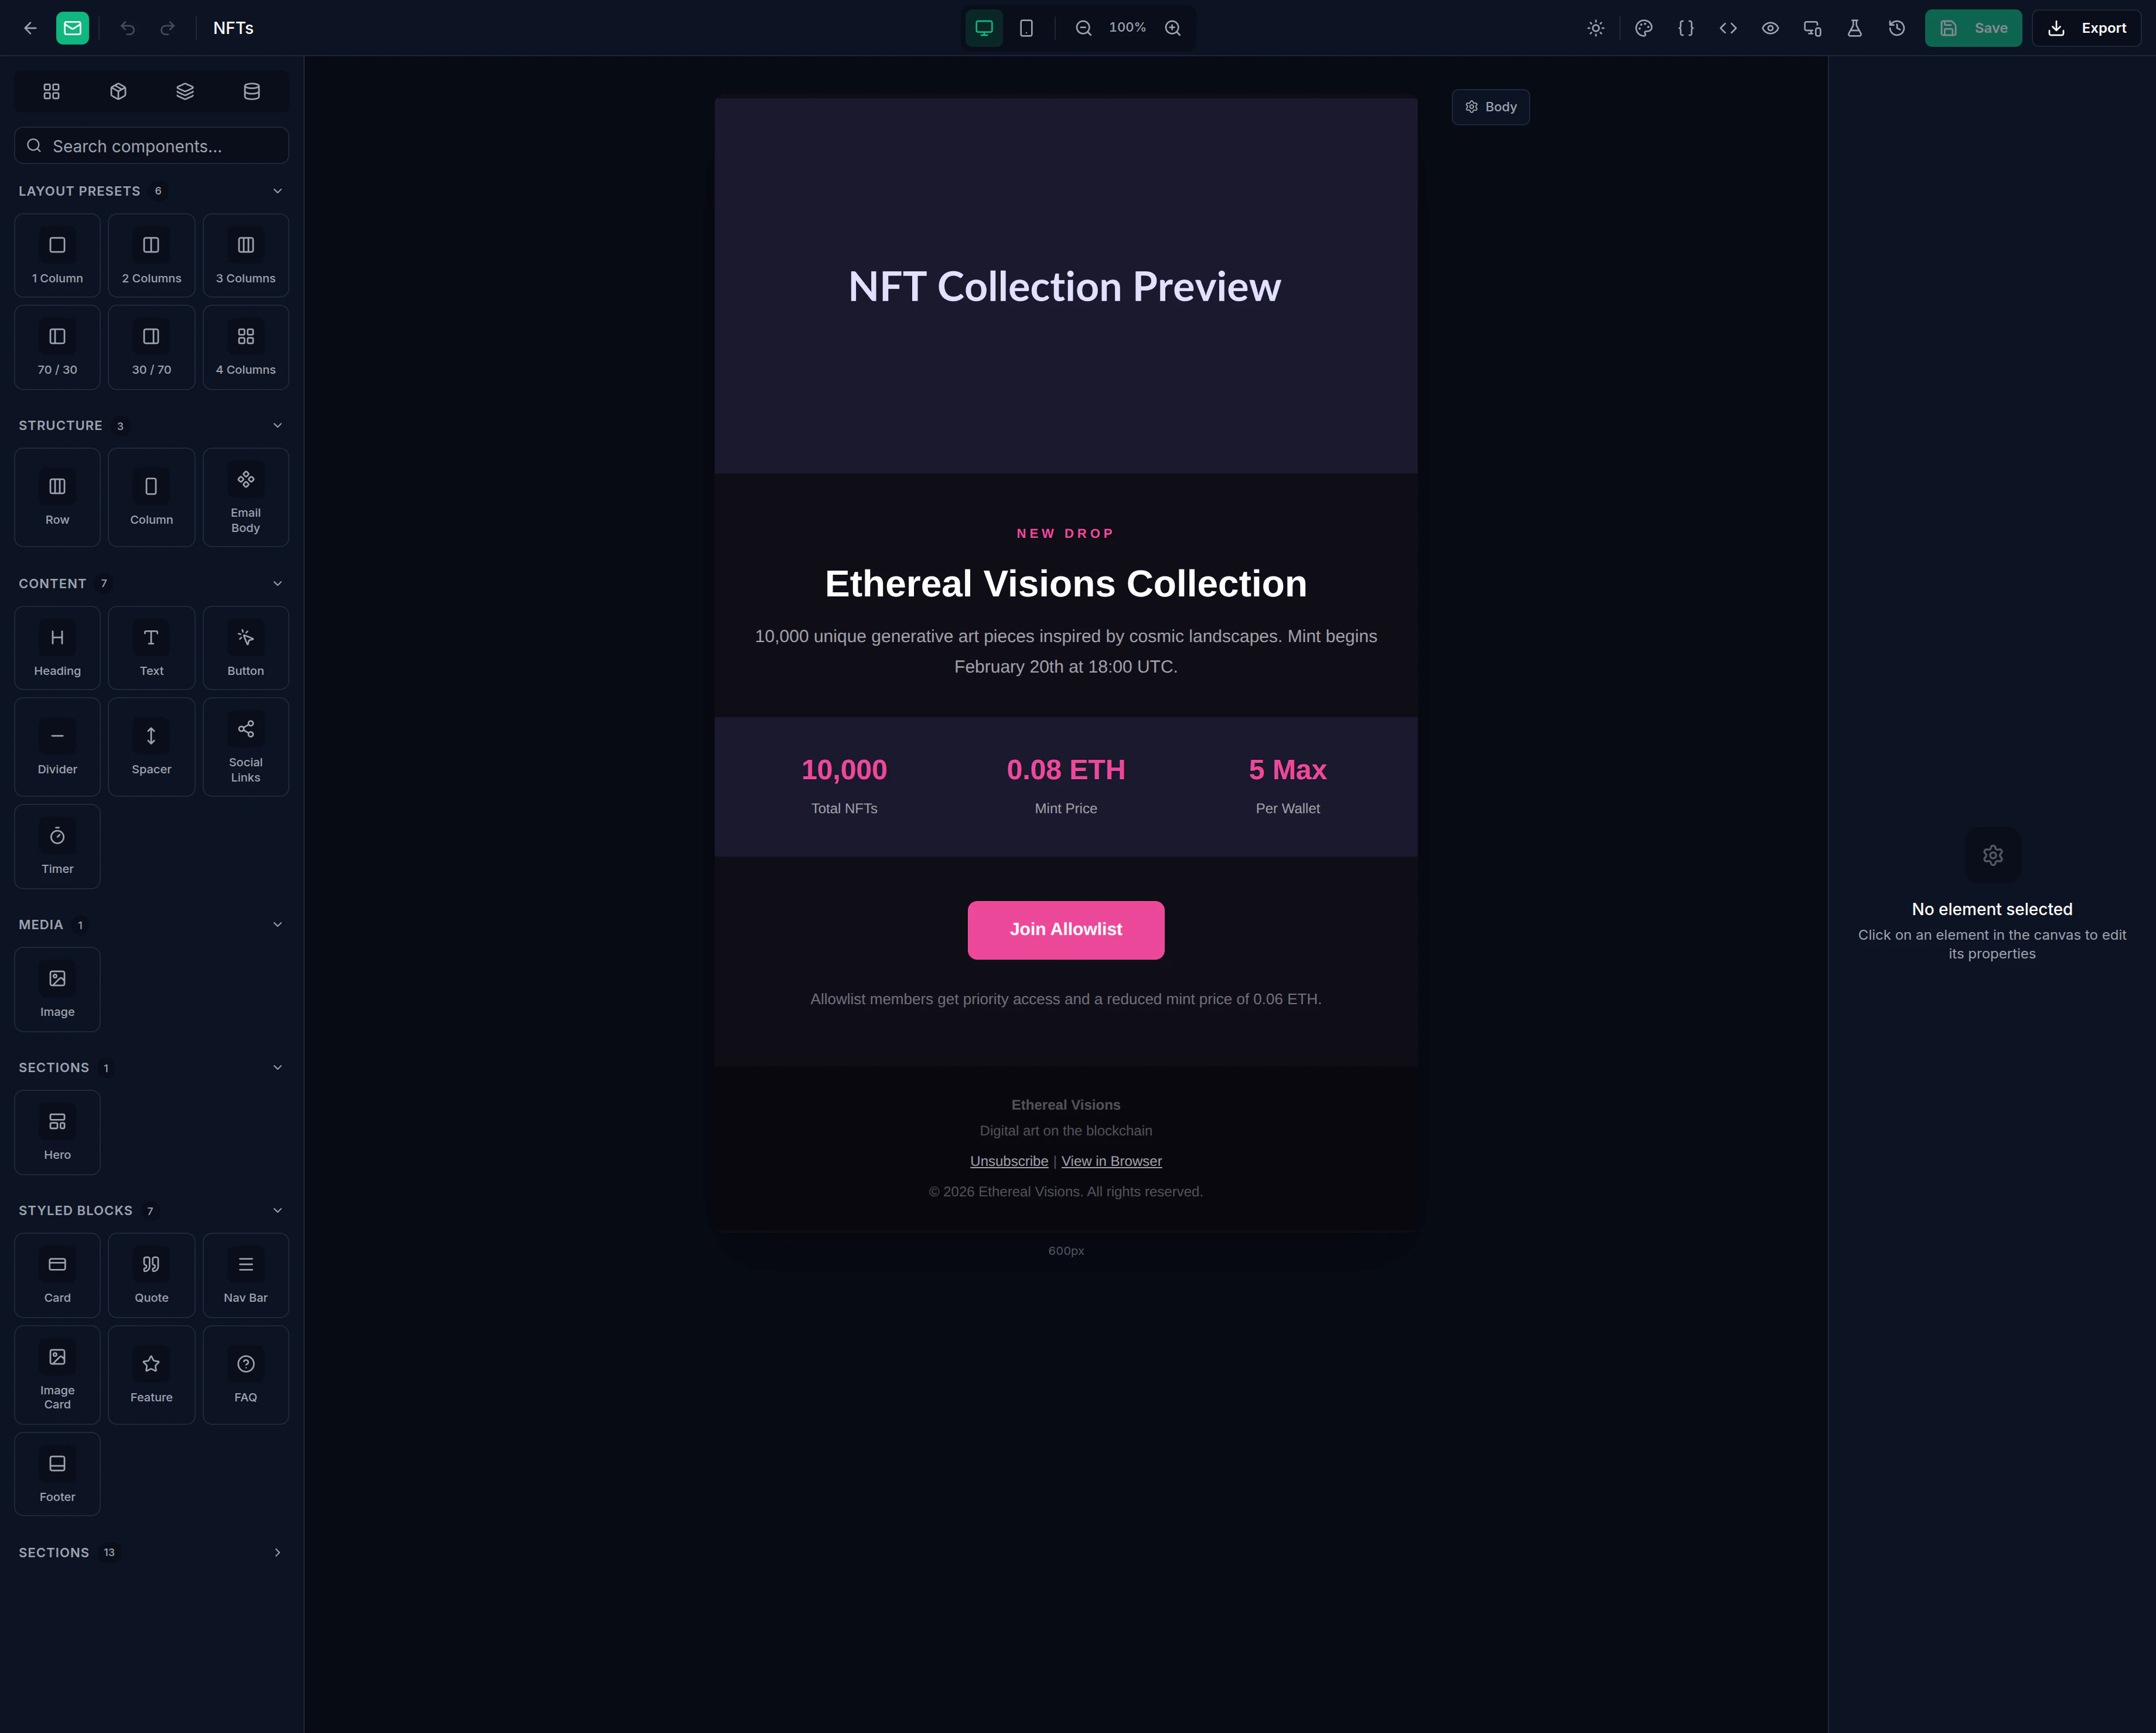
Task: Click the Search components input field
Action: tap(151, 145)
